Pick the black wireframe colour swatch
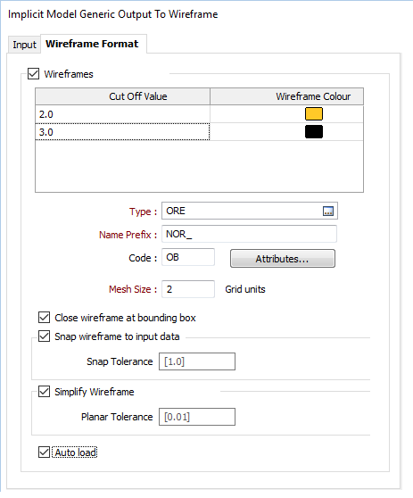413x498 pixels. click(x=314, y=132)
